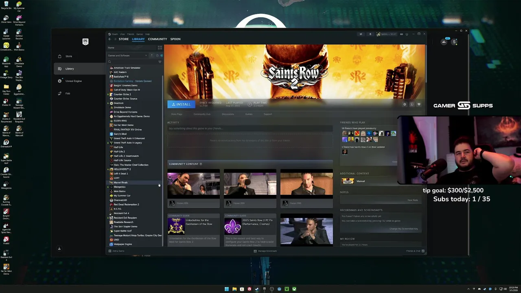Open the Games menu
The image size is (521, 293).
[x=139, y=34]
